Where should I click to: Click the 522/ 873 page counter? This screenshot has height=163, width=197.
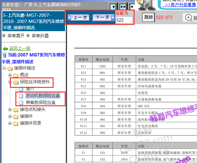point(164,17)
